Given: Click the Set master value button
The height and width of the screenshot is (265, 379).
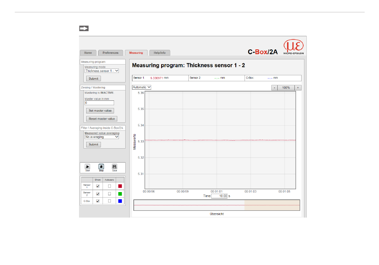Looking at the screenshot, I should point(100,111).
